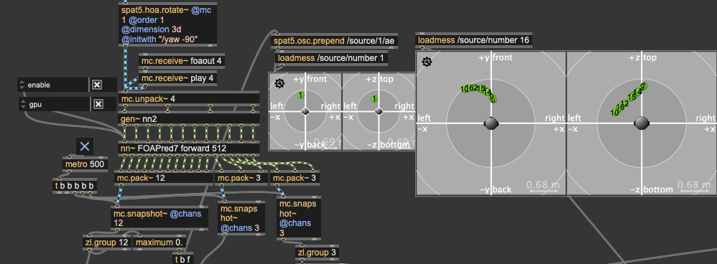Viewport: 717px width, 264px height.
Task: Open gear settings in small spat viewer
Action: [x=280, y=83]
